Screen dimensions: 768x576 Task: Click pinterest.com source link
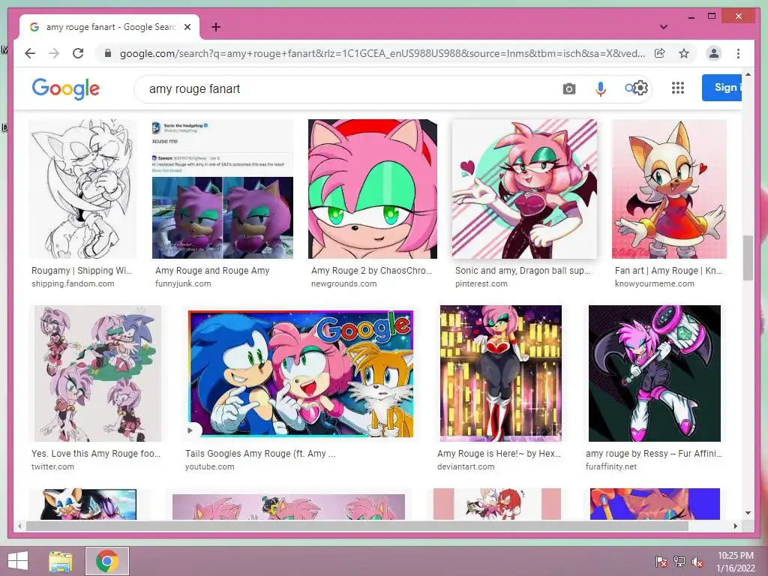coord(481,283)
